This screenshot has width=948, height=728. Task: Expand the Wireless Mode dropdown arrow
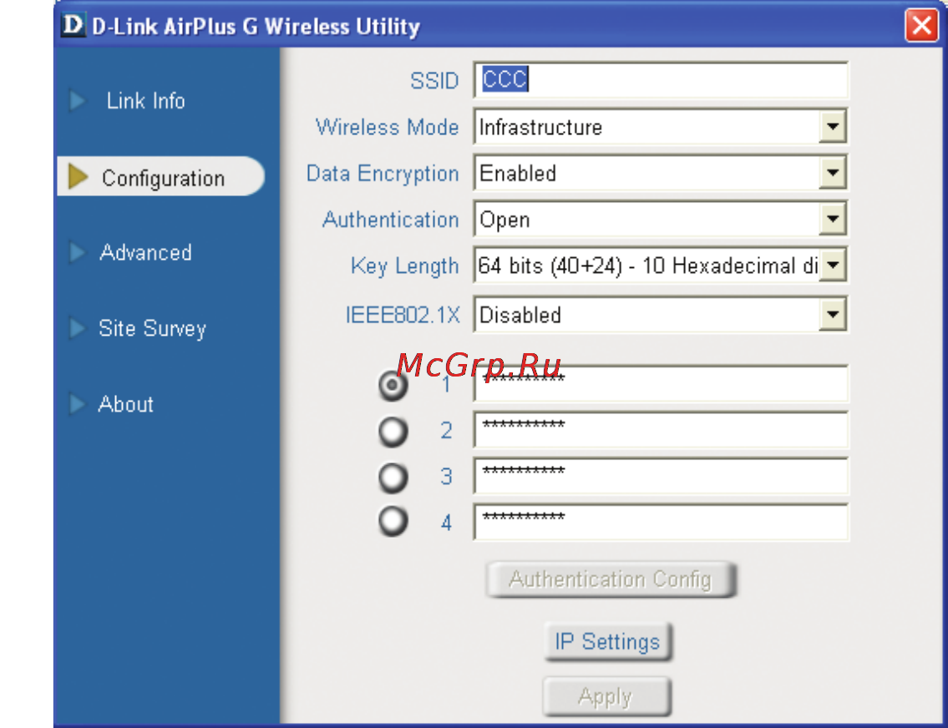click(833, 127)
